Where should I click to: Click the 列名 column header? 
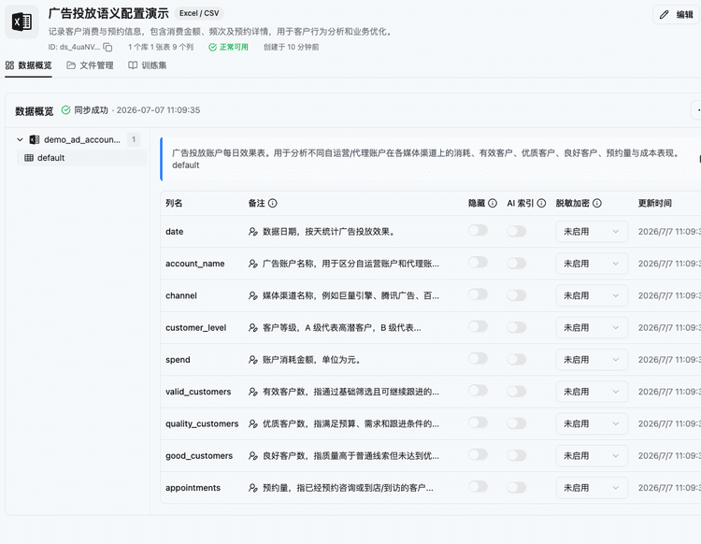click(x=174, y=203)
